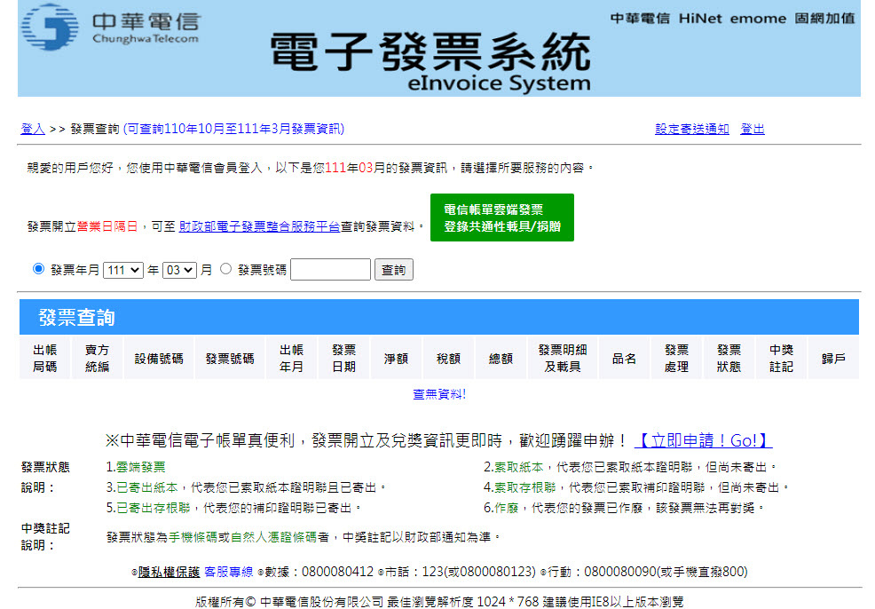
Task: Open the emome top navigation link
Action: 758,19
